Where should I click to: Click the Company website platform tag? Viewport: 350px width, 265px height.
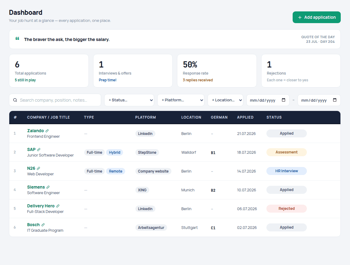tap(153, 171)
